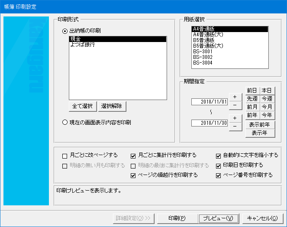
Task: Choose B5普通紙(大) paper
Action: point(230,46)
